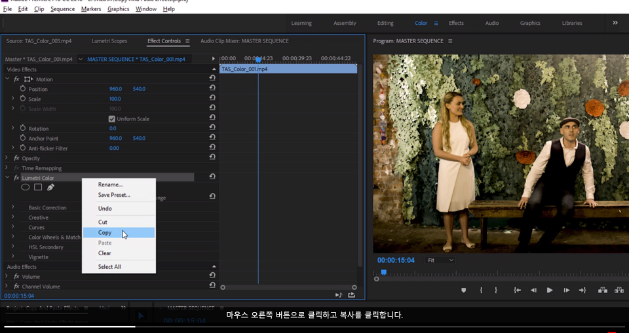Reset the Anti-flicker Filter parameter
This screenshot has height=333, width=629.
click(x=212, y=147)
